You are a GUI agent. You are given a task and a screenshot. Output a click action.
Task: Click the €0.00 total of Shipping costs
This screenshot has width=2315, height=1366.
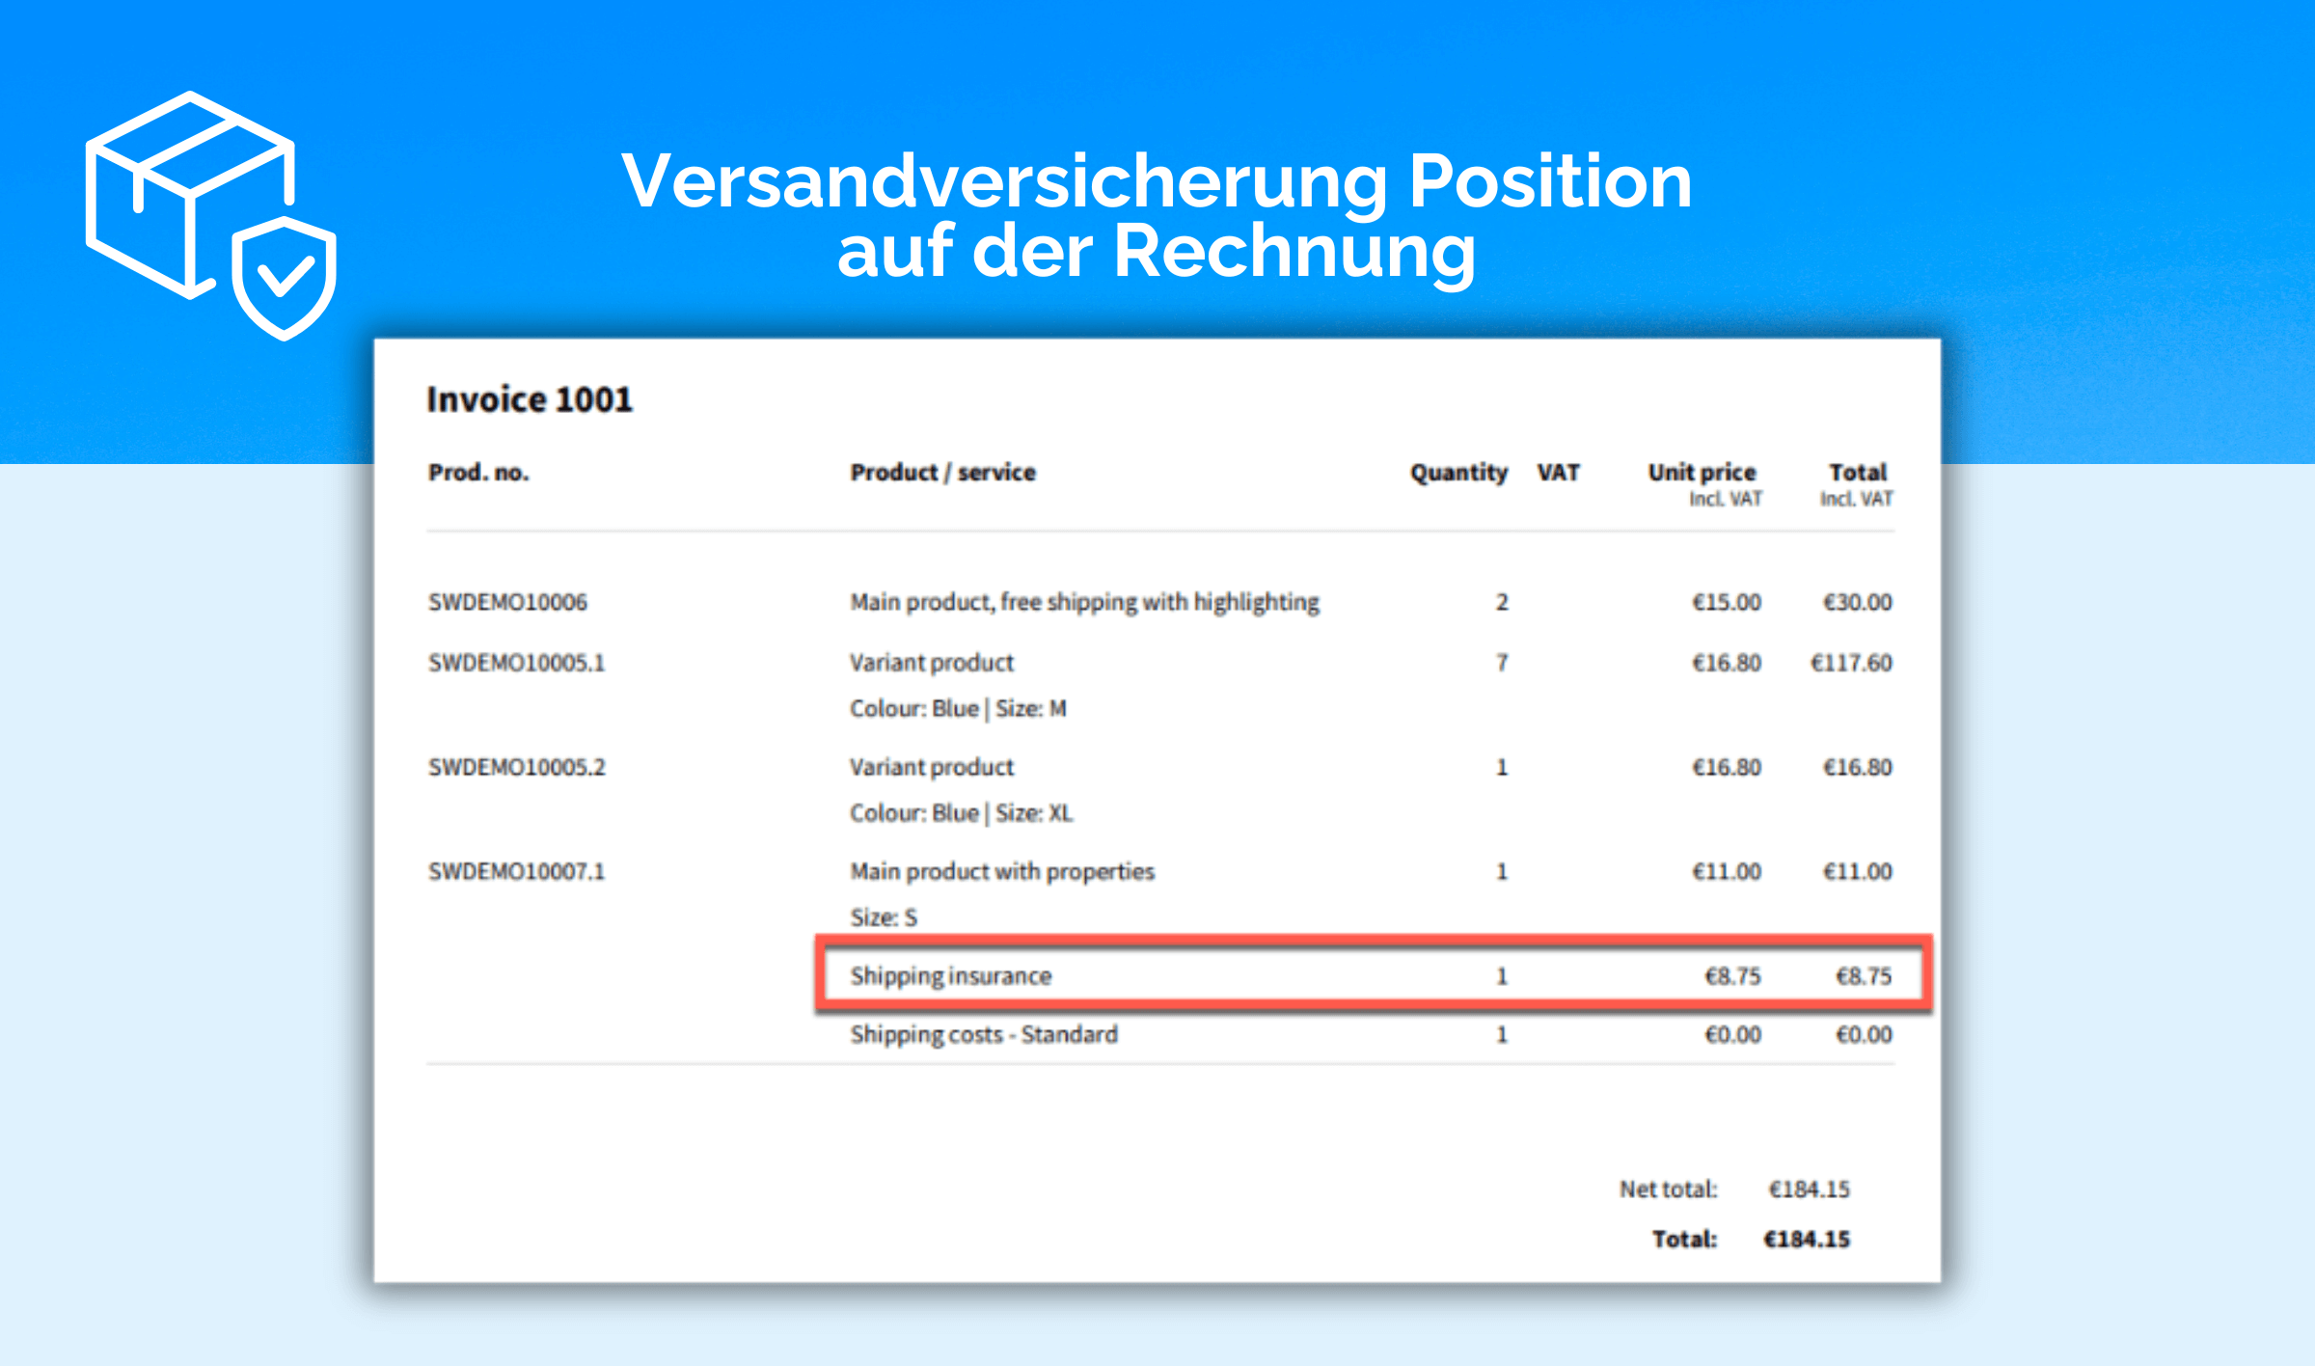point(1863,1034)
